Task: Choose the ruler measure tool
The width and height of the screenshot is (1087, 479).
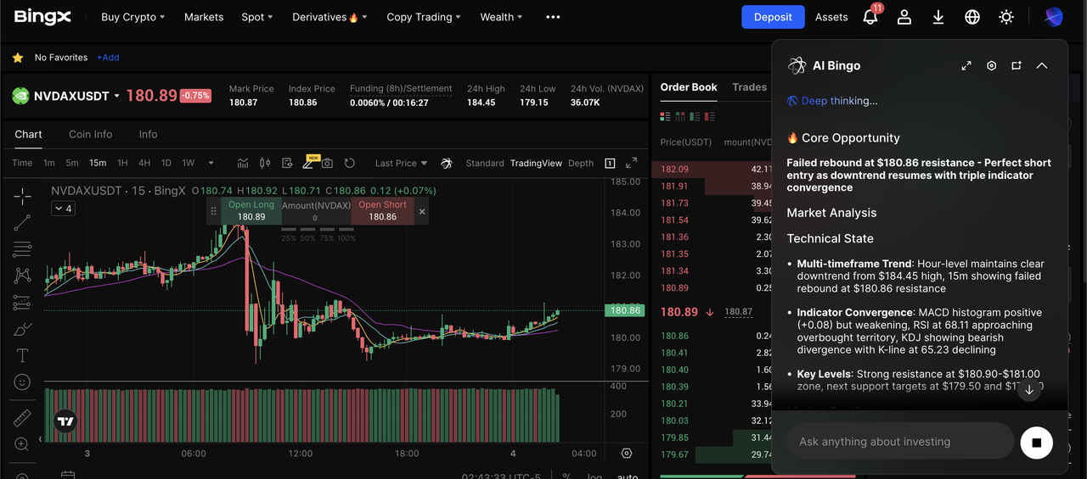Action: click(x=22, y=418)
